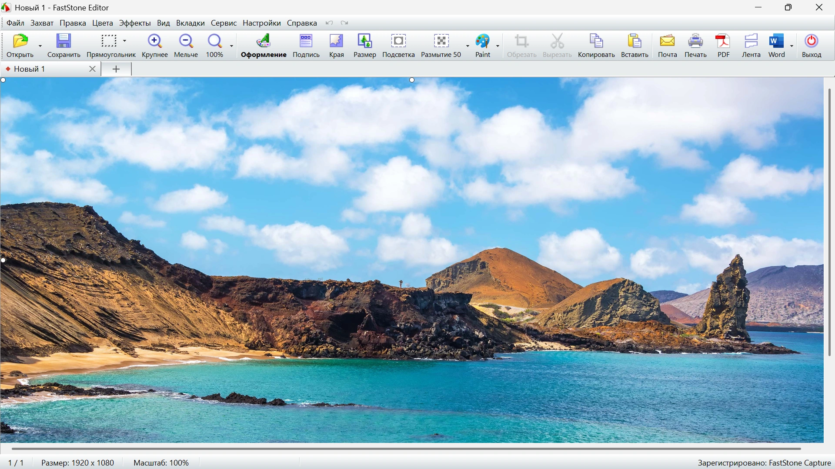Click the Размер resize icon
The width and height of the screenshot is (835, 469).
[364, 42]
